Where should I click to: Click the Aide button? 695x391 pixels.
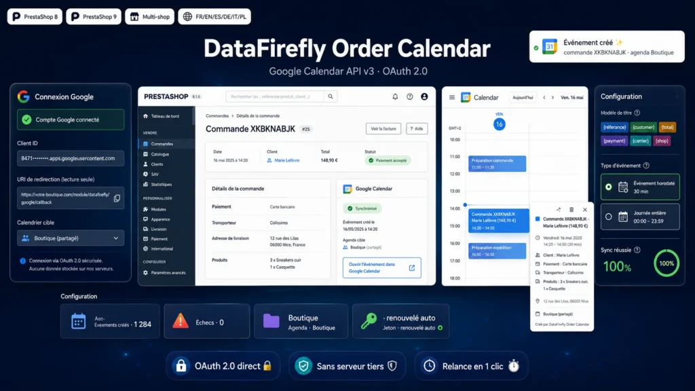point(417,128)
